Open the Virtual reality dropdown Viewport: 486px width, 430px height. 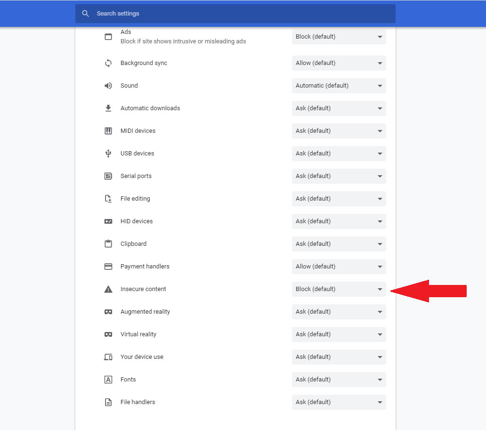coord(339,334)
